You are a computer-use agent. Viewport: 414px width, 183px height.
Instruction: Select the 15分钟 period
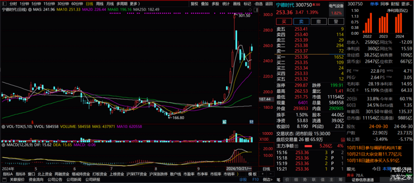coord(49,4)
